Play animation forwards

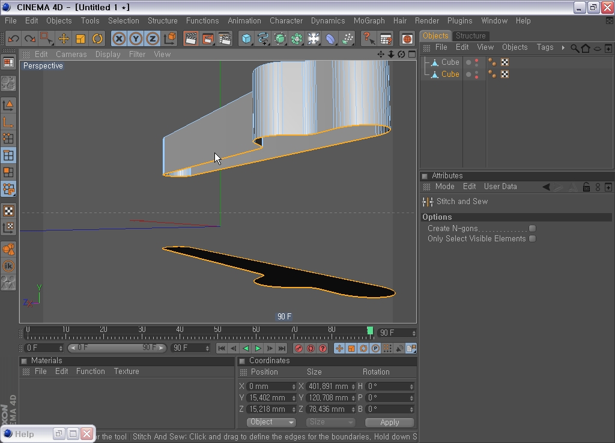(258, 348)
